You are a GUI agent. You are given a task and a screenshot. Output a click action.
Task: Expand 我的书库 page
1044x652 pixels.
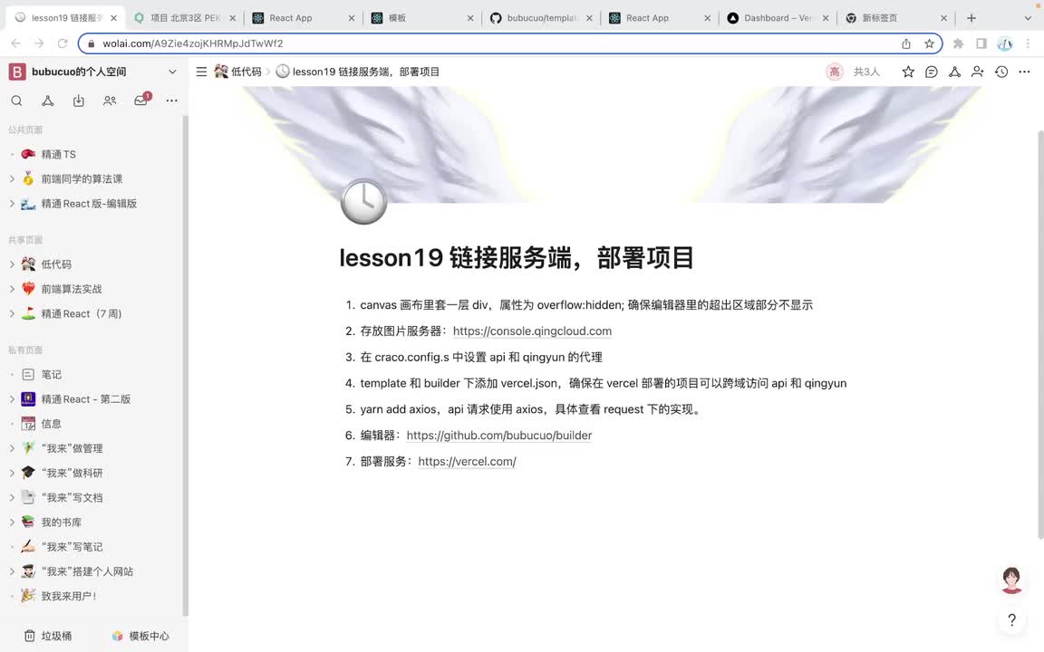click(x=11, y=522)
